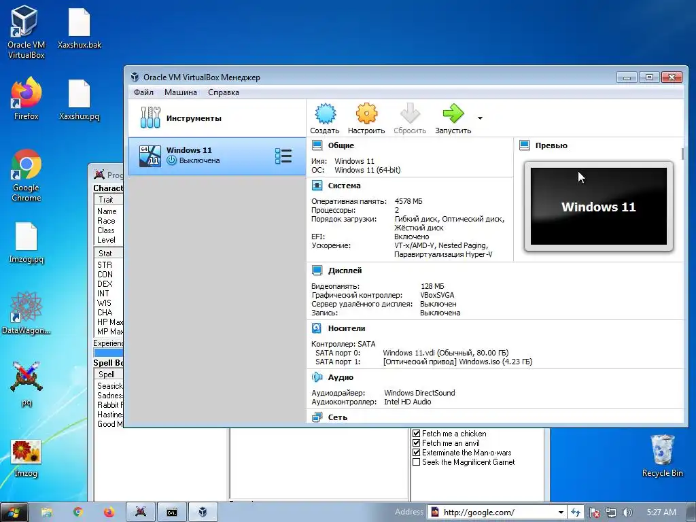Click the volume speaker tray icon
Image resolution: width=696 pixels, height=522 pixels.
tap(627, 512)
